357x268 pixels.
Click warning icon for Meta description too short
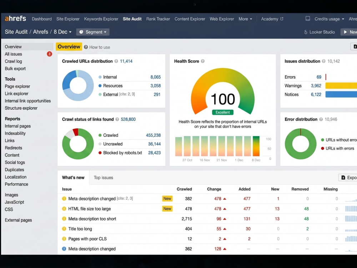[x=64, y=219]
